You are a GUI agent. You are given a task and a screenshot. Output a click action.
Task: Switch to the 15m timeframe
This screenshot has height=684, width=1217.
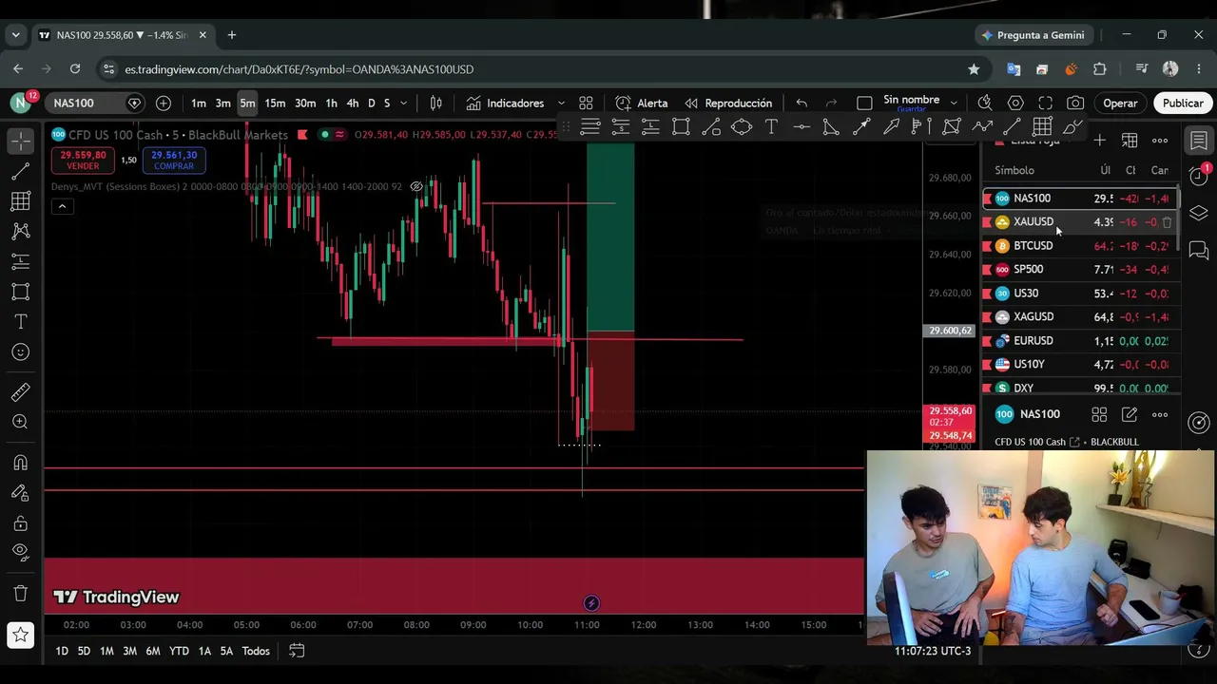275,103
